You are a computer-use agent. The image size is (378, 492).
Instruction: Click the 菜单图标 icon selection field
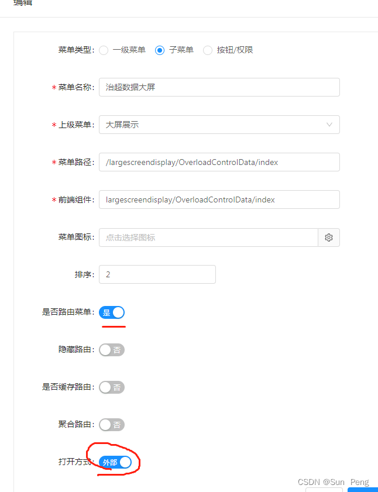point(205,238)
